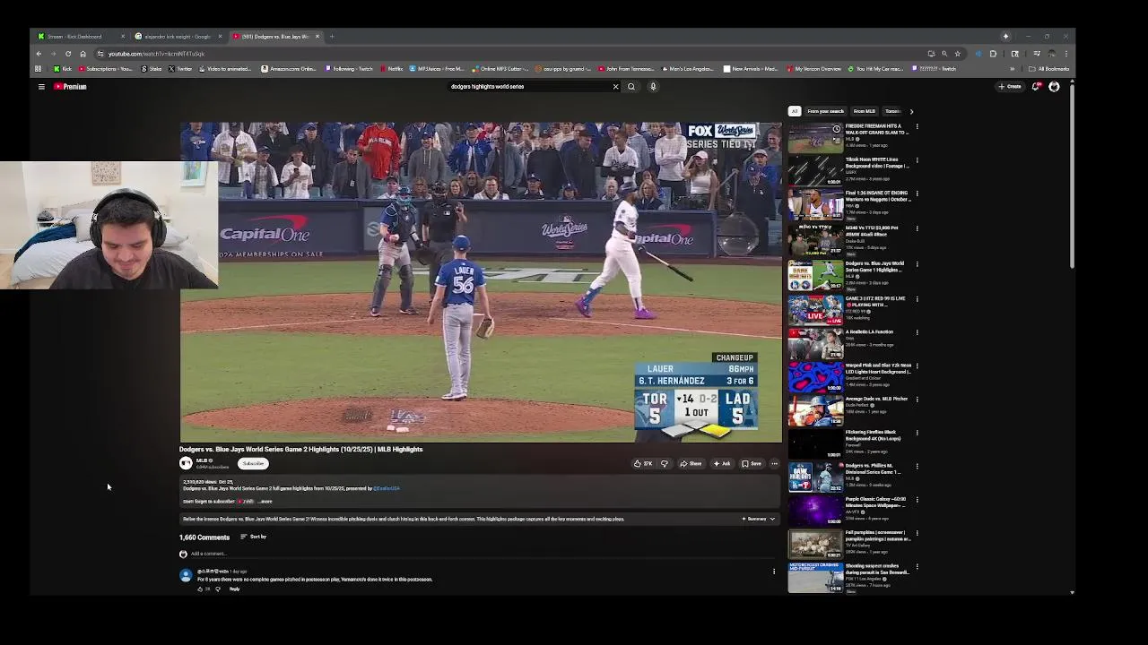Screen dimensions: 1148x645
Task: Open the Twitter bookmark
Action: click(x=180, y=69)
